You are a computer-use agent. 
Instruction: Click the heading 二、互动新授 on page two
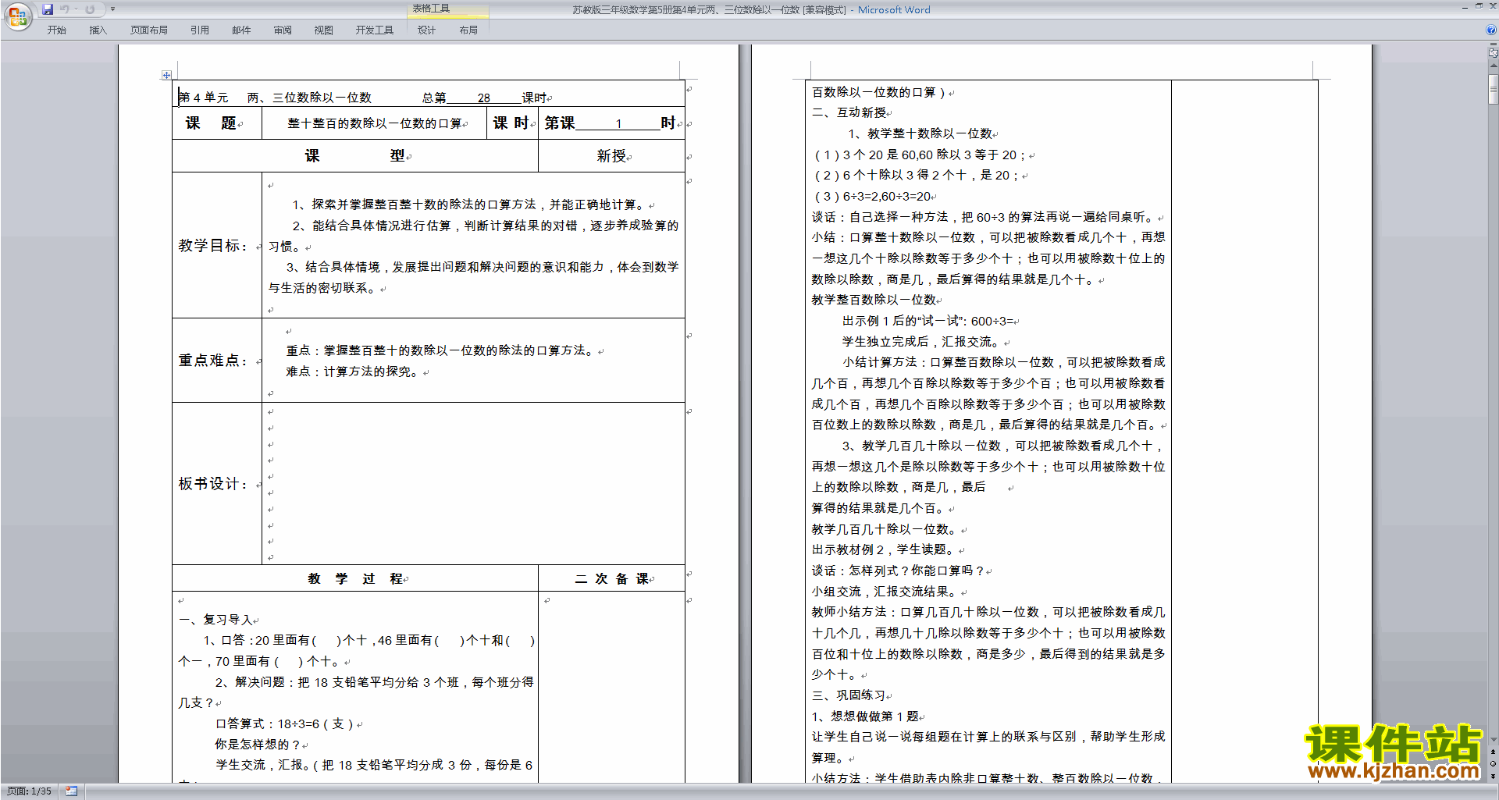pyautogui.click(x=849, y=113)
